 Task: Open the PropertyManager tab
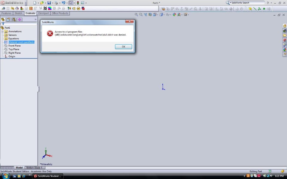[8, 19]
